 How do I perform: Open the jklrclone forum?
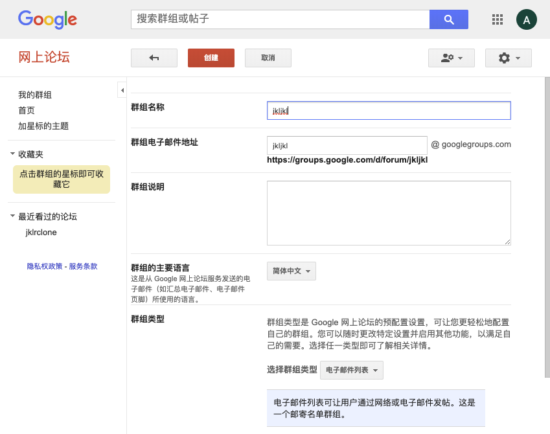click(41, 233)
